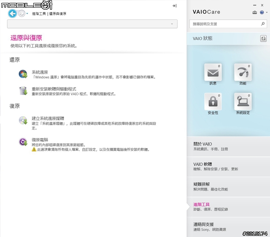Image resolution: width=270 pixels, height=237 pixels.
Task: Minimize the VAIO Care window
Action: coord(255,5)
